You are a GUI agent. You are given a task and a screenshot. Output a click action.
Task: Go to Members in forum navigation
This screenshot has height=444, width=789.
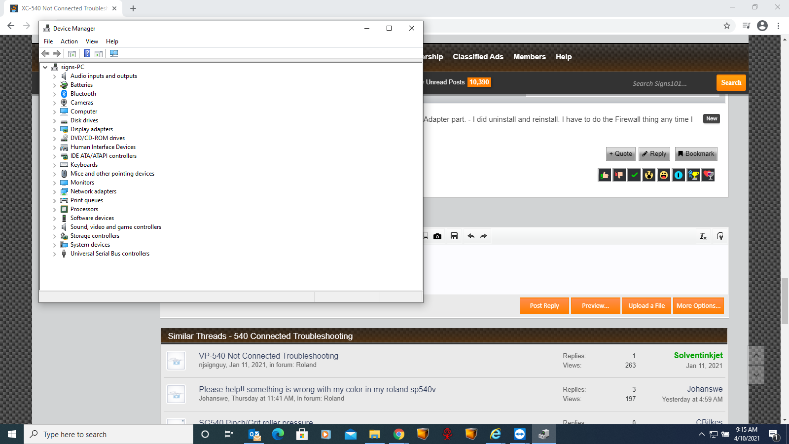point(529,57)
